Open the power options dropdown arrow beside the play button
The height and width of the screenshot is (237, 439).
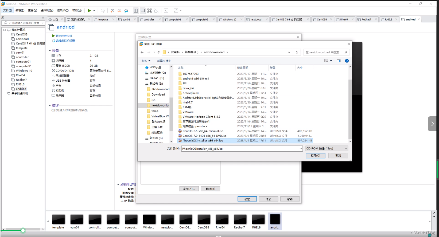click(94, 11)
